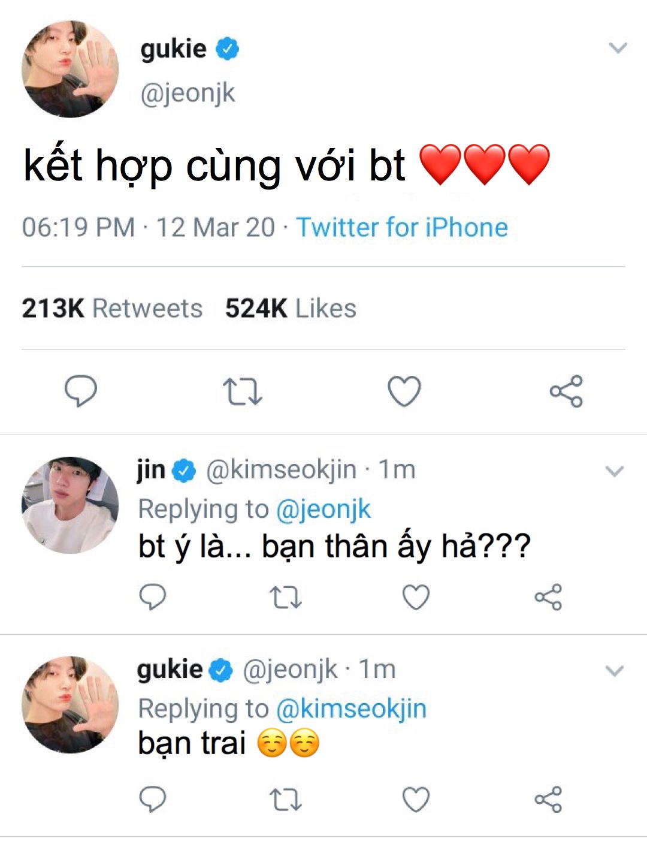647x841 pixels.
Task: Retweet the main tweet by gukie
Action: [x=243, y=391]
